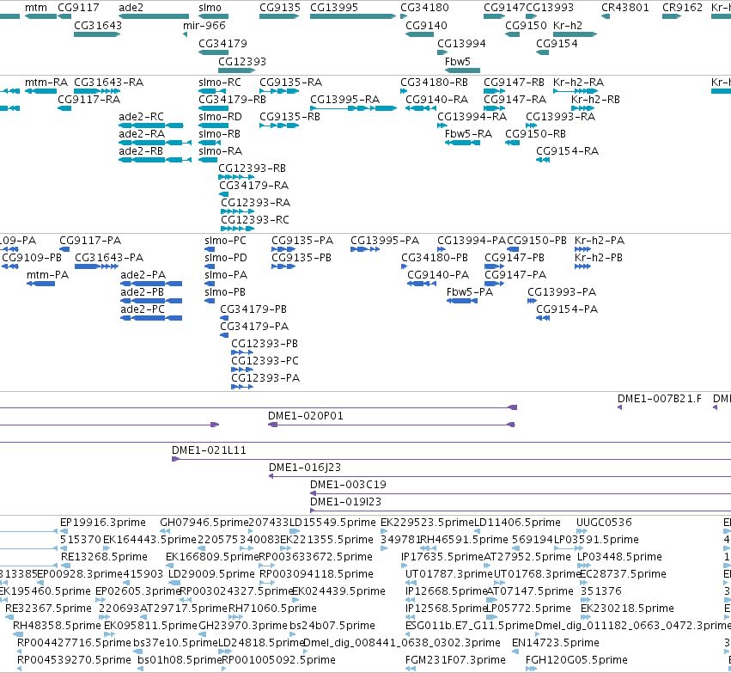This screenshot has width=731, height=673.
Task: Select the Fbw5 gene bar glyph
Action: coord(462,70)
